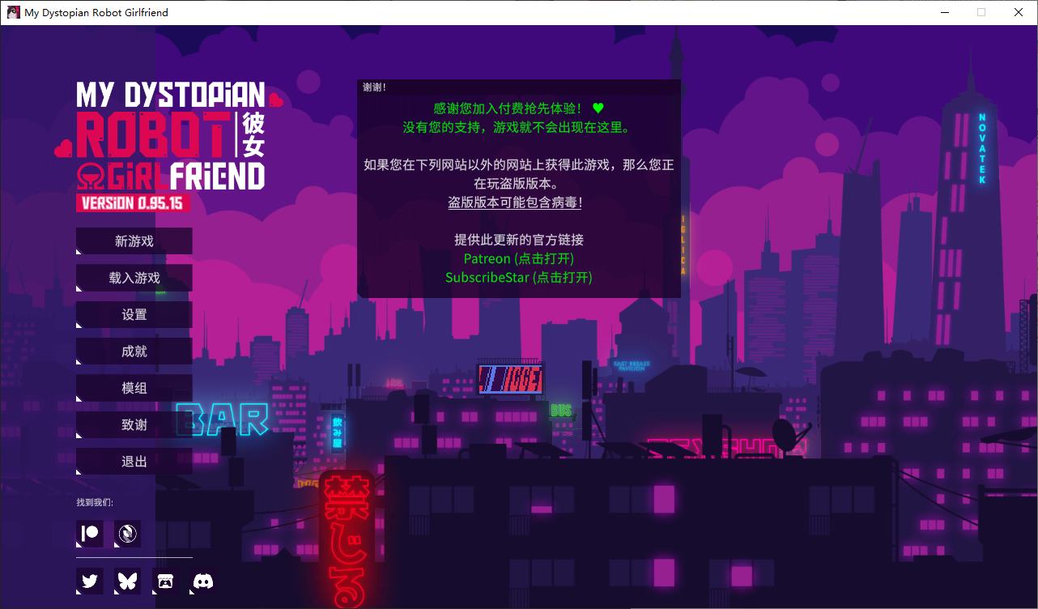Viewport: 1038px width, 609px height.
Task: Click the Twitter bird icon
Action: tap(90, 581)
